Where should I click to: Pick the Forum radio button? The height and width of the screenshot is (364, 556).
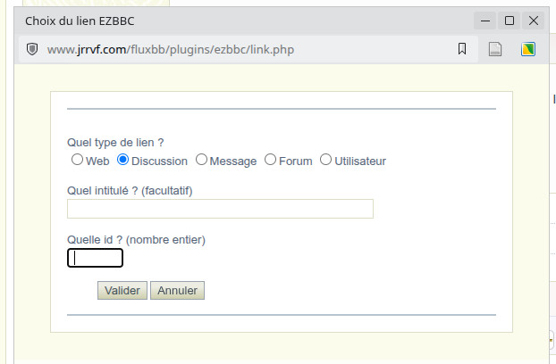click(270, 160)
